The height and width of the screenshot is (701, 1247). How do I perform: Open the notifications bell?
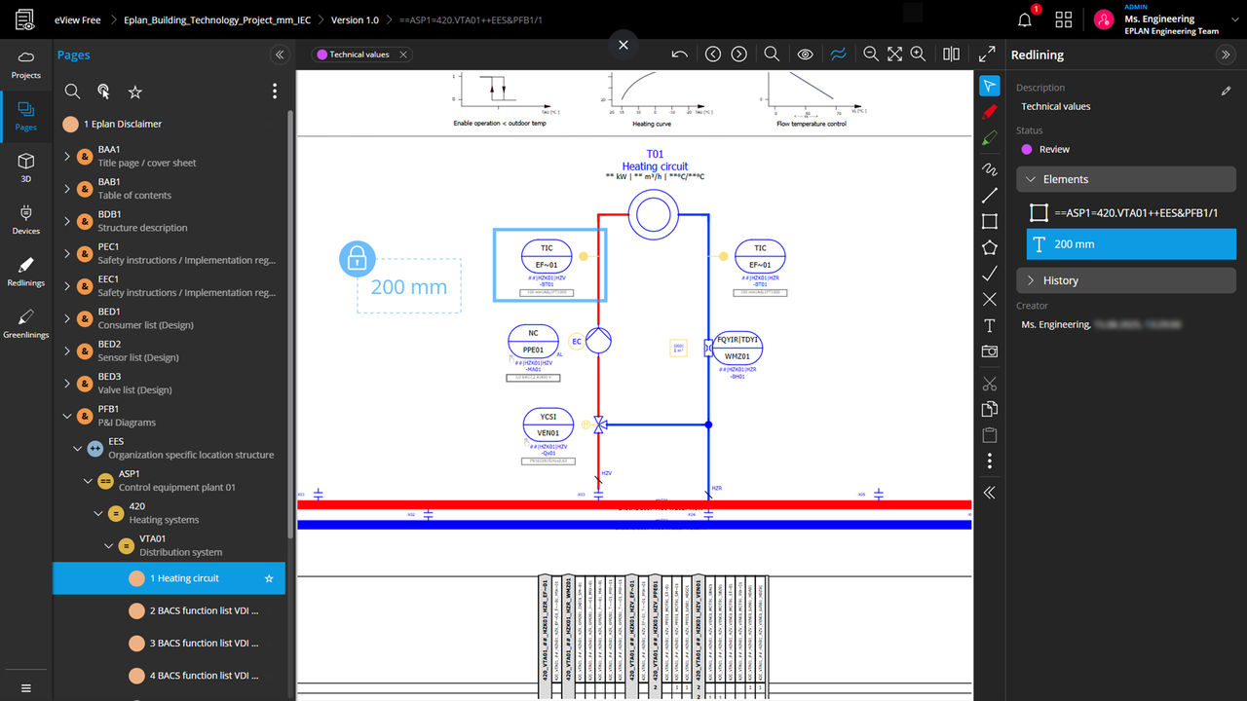tap(1025, 19)
